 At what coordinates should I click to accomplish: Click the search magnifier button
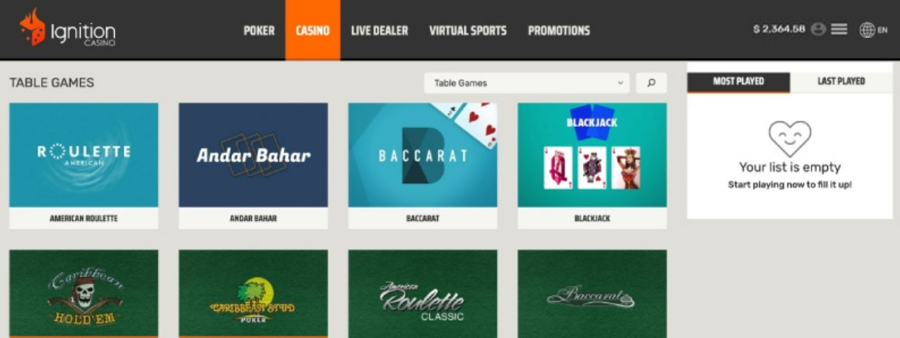point(651,83)
